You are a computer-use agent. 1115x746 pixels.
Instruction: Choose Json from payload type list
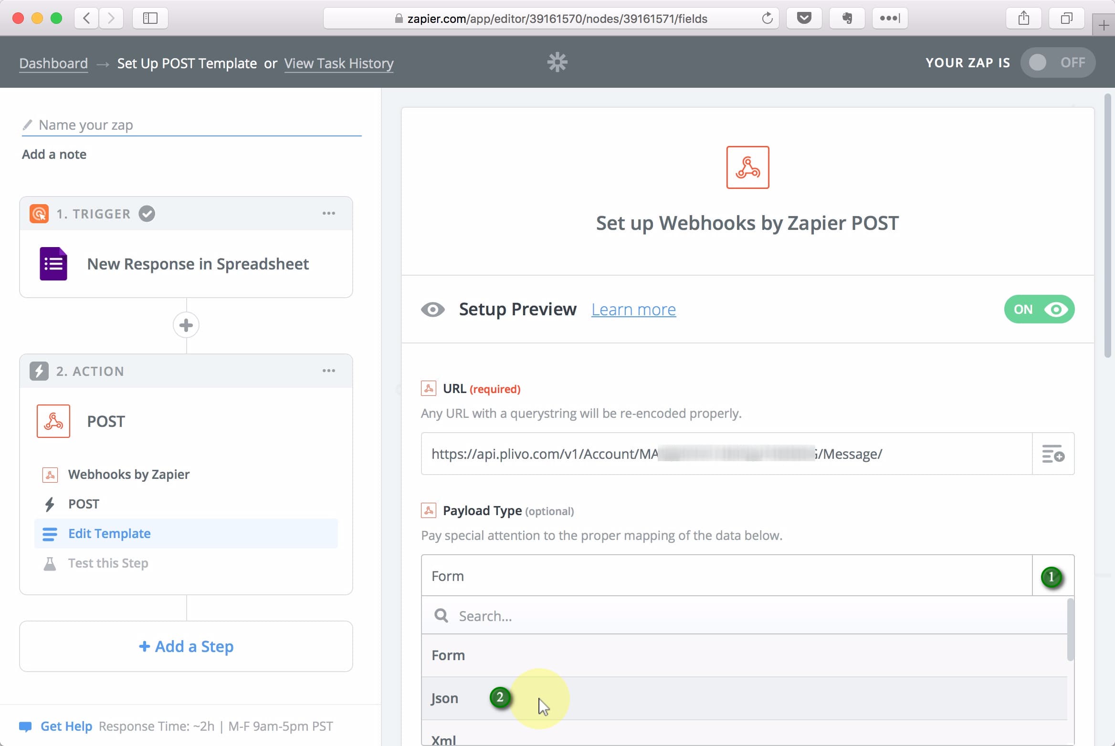(x=745, y=698)
